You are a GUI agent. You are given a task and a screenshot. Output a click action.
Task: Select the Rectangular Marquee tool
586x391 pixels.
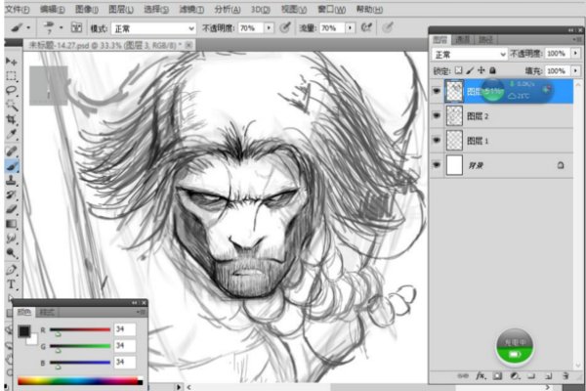(11, 74)
